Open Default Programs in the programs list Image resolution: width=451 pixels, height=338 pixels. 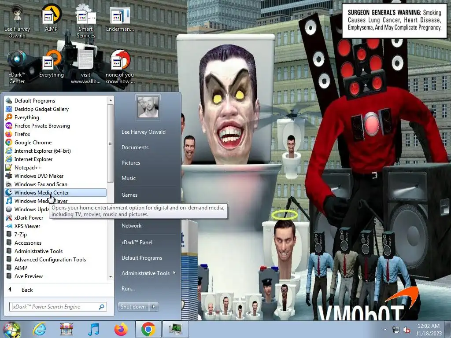55,101
